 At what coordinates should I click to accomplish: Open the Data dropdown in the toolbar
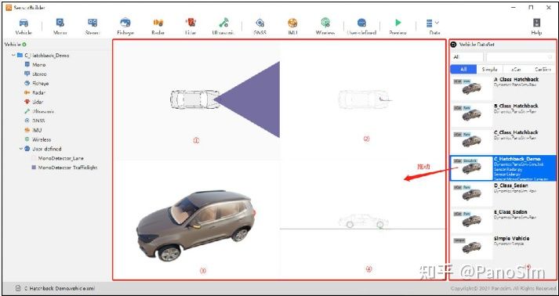click(434, 27)
